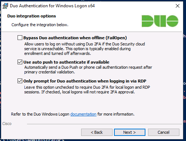
Task: Enable the Bypass Duo authentication when offline checkbox
Action: (x=20, y=38)
